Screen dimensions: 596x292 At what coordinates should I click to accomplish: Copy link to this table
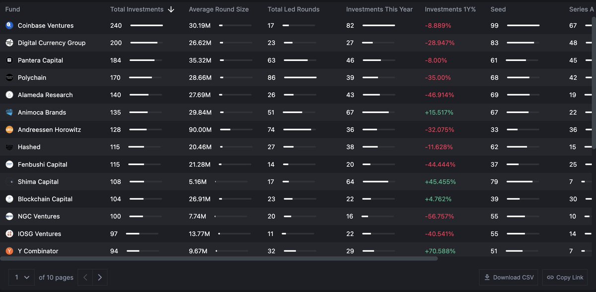(565, 277)
